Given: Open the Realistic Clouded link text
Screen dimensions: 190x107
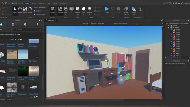Looking at the screenshot, I should pyautogui.click(x=11, y=62).
